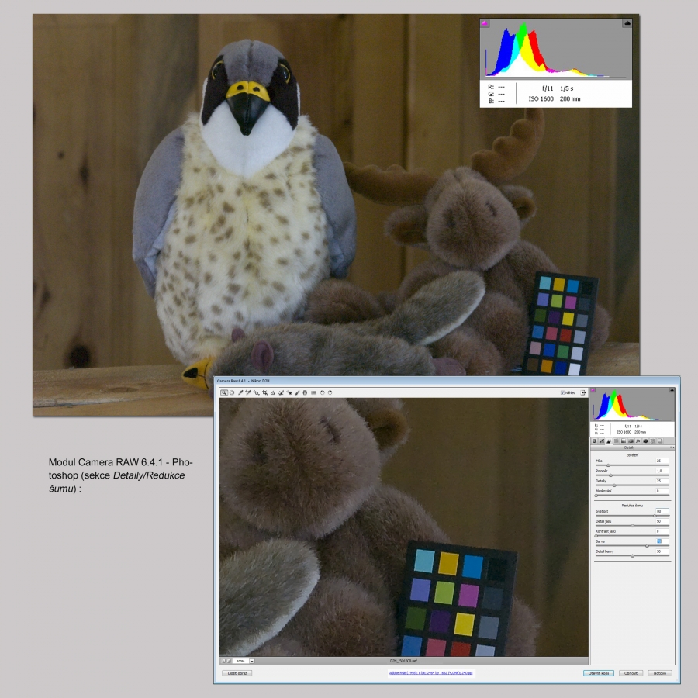Switch to the Basic panel tab
This screenshot has width=698, height=698.
(594, 441)
